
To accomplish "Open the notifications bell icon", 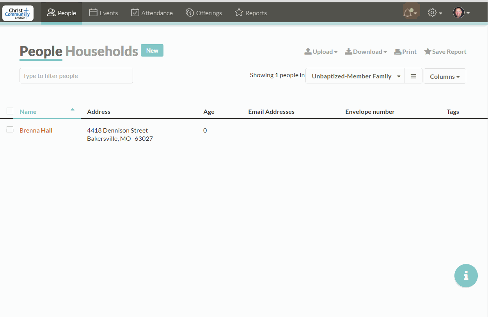I will pyautogui.click(x=408, y=13).
